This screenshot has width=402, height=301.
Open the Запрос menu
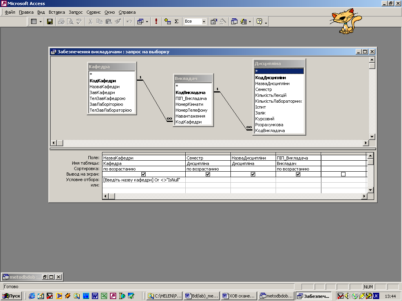pyautogui.click(x=75, y=12)
